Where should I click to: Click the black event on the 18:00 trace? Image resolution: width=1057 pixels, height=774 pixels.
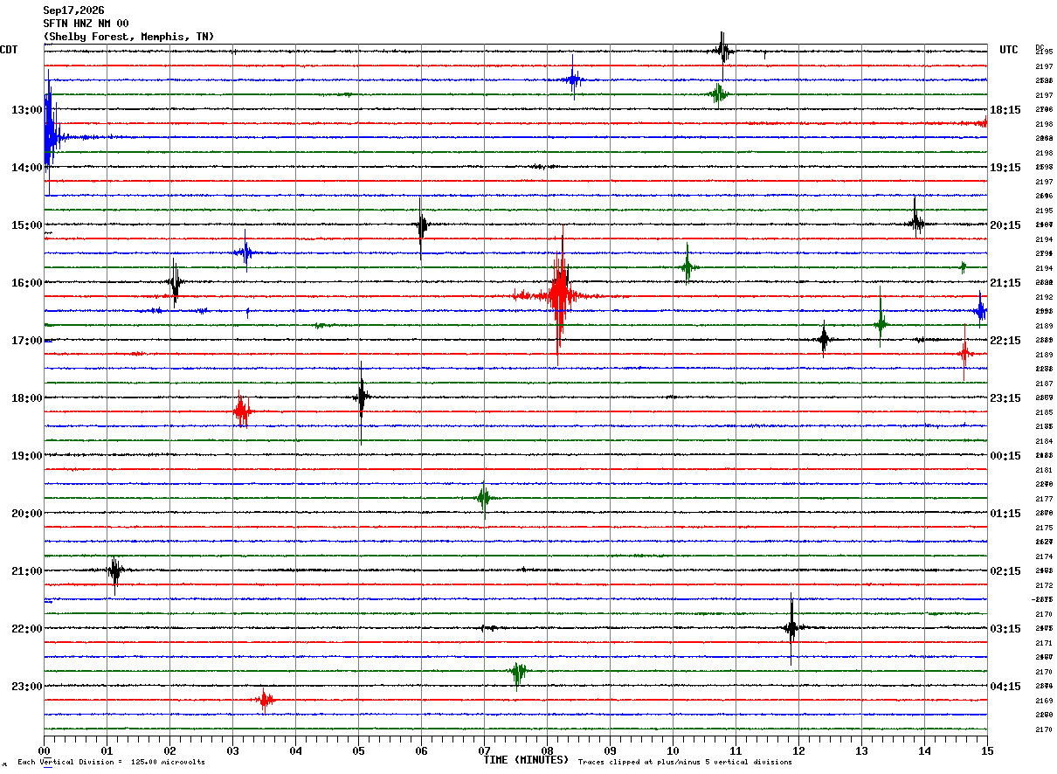pyautogui.click(x=361, y=397)
